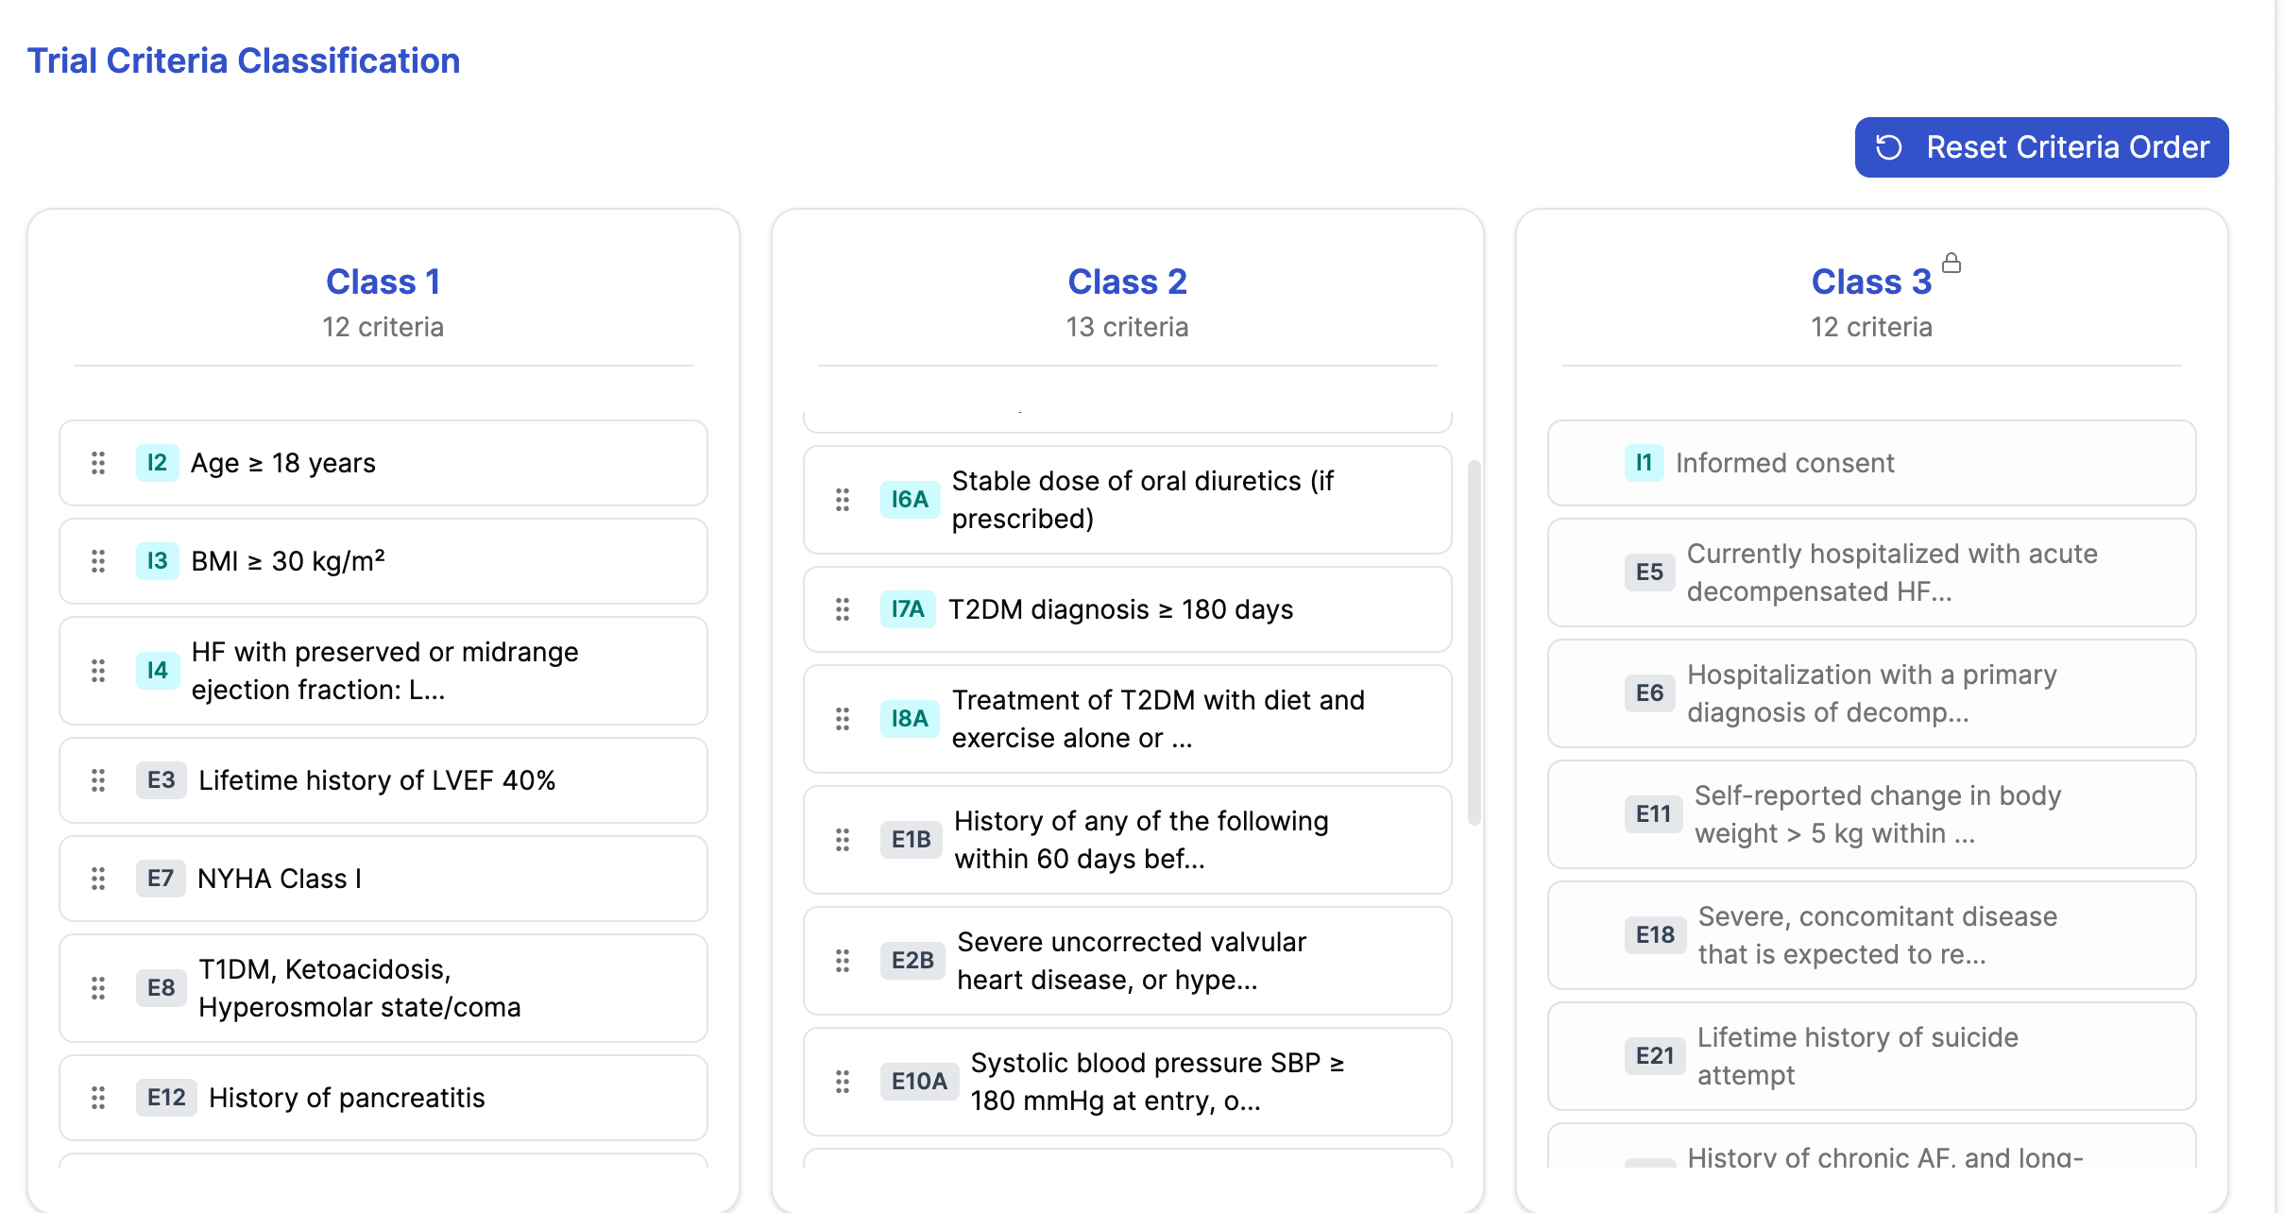Click drag handle of BMI ≥ 30 criterion
Viewport: 2284px width, 1213px height.
coord(98,561)
